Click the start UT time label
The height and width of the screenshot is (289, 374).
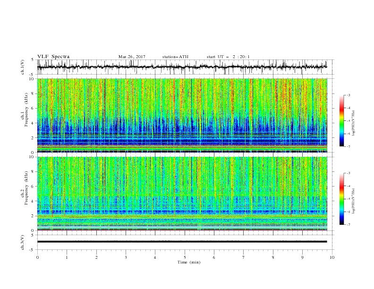228,57
